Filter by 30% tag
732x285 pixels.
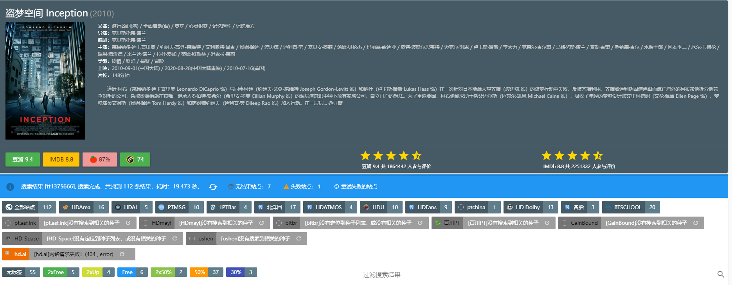click(241, 272)
